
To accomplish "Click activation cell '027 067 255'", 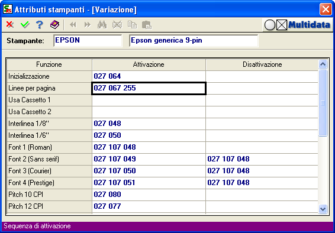I will pyautogui.click(x=149, y=88).
